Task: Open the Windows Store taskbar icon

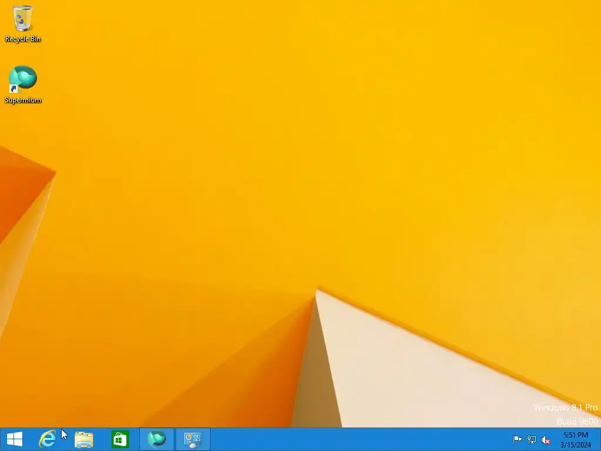Action: [x=120, y=439]
